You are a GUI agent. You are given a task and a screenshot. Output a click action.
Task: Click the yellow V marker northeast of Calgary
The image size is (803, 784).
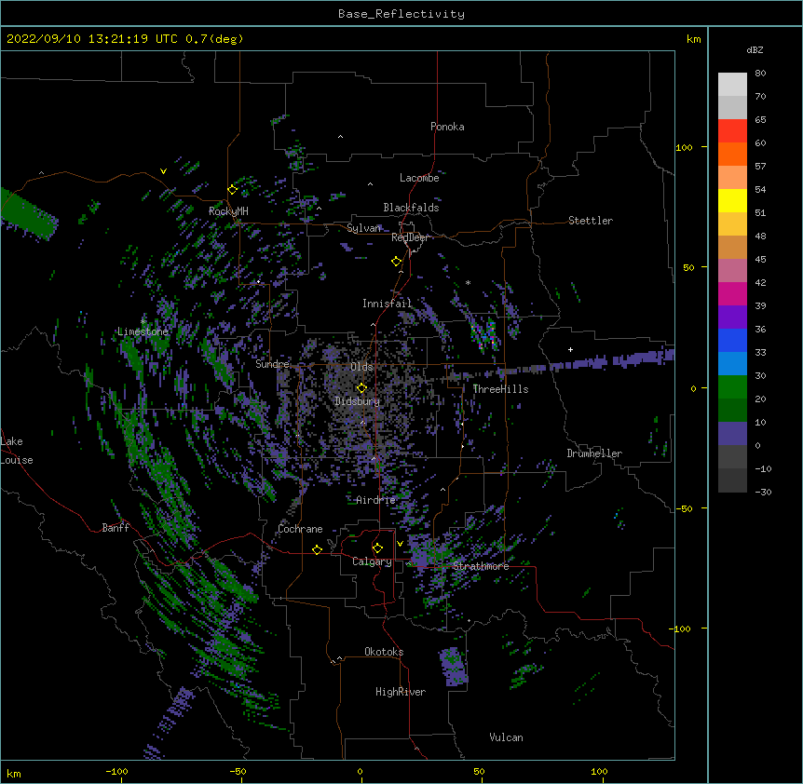tap(400, 544)
